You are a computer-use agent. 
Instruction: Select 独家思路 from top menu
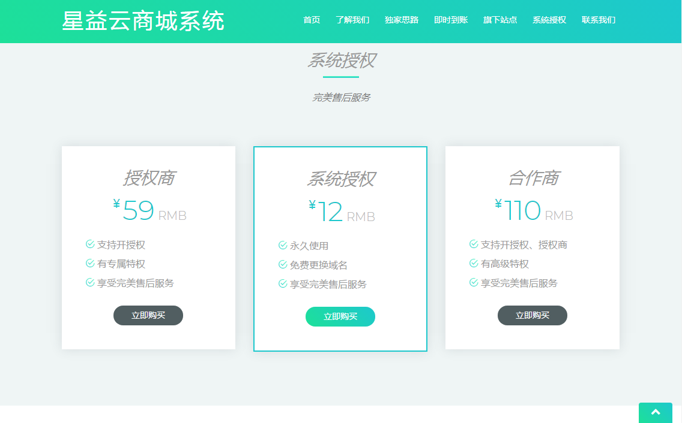coord(402,20)
